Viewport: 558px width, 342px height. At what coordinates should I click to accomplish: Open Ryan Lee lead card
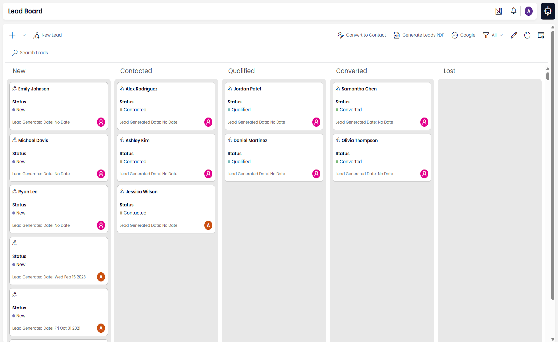[x=58, y=209]
